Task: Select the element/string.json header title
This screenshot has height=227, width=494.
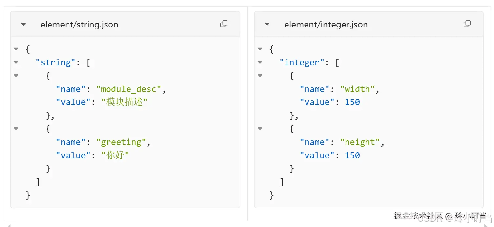Action: tap(79, 24)
